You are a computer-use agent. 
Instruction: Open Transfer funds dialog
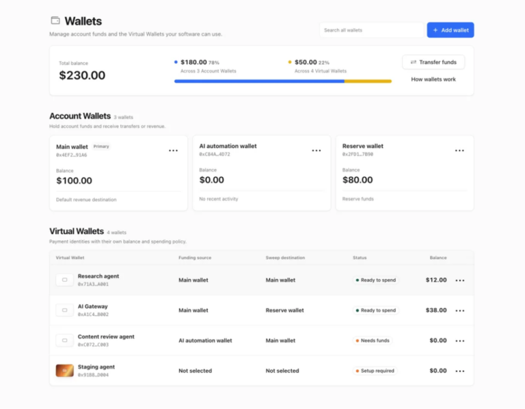point(433,62)
